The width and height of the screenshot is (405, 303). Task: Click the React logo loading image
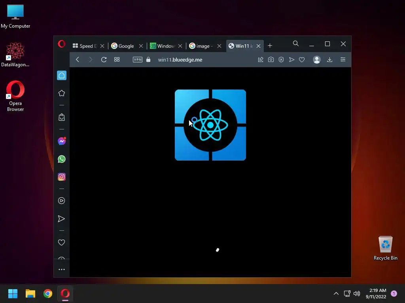pos(210,125)
